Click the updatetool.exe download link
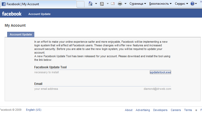This screenshot has width=202, height=118. 160,72
